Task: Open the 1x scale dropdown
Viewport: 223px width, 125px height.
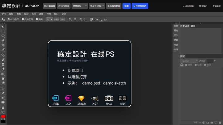Action: pos(49,19)
